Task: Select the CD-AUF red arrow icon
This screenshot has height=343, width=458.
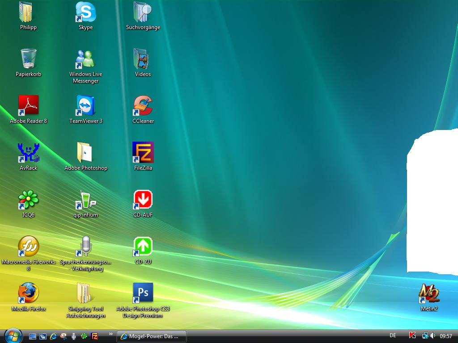Action: coord(143,200)
